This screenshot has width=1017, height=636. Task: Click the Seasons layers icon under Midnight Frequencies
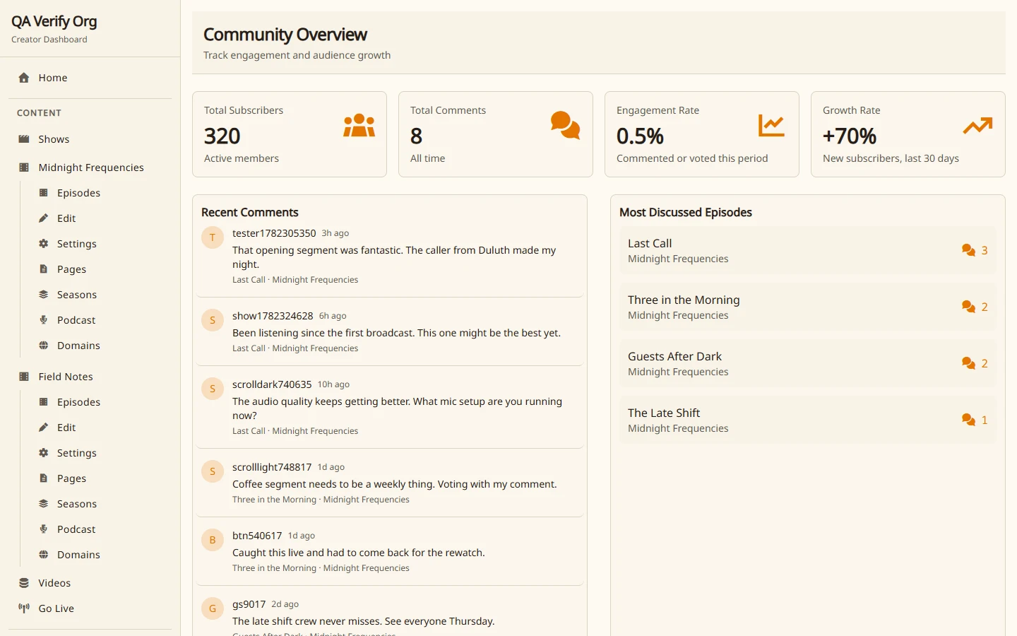(x=43, y=295)
